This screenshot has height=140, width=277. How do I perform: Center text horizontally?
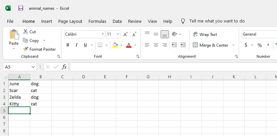[156, 45]
